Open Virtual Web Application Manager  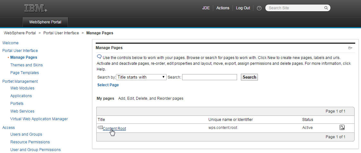coord(39,119)
